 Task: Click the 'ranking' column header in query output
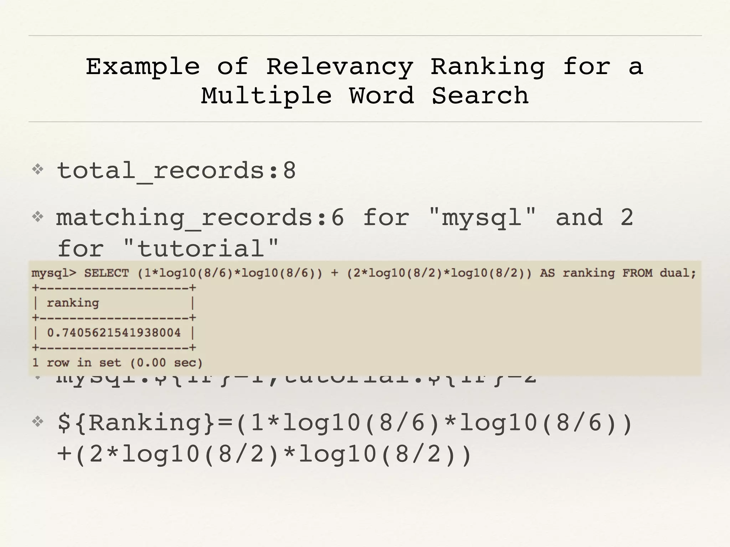click(73, 303)
